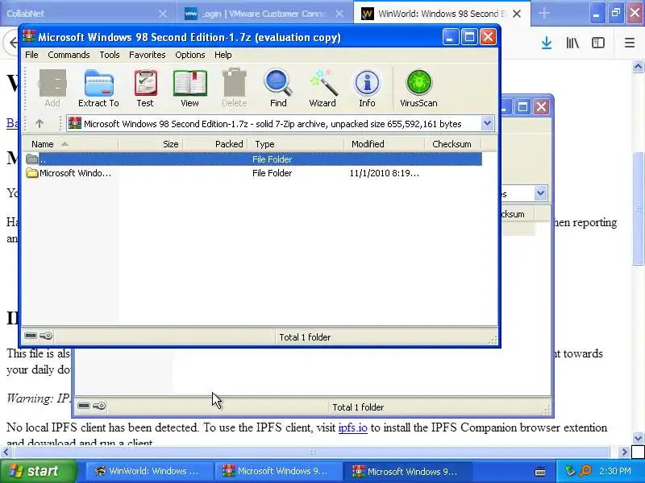Expand the background WinRAR path dropdown
This screenshot has width=645, height=483.
click(540, 193)
